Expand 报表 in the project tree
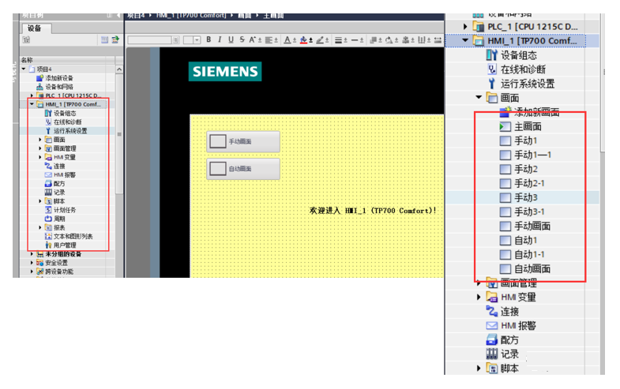Image resolution: width=620 pixels, height=389 pixels. point(40,227)
